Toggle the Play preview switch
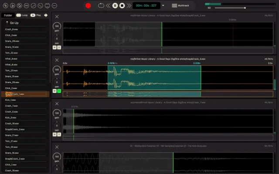The height and width of the screenshot is (174, 279). 33,15
